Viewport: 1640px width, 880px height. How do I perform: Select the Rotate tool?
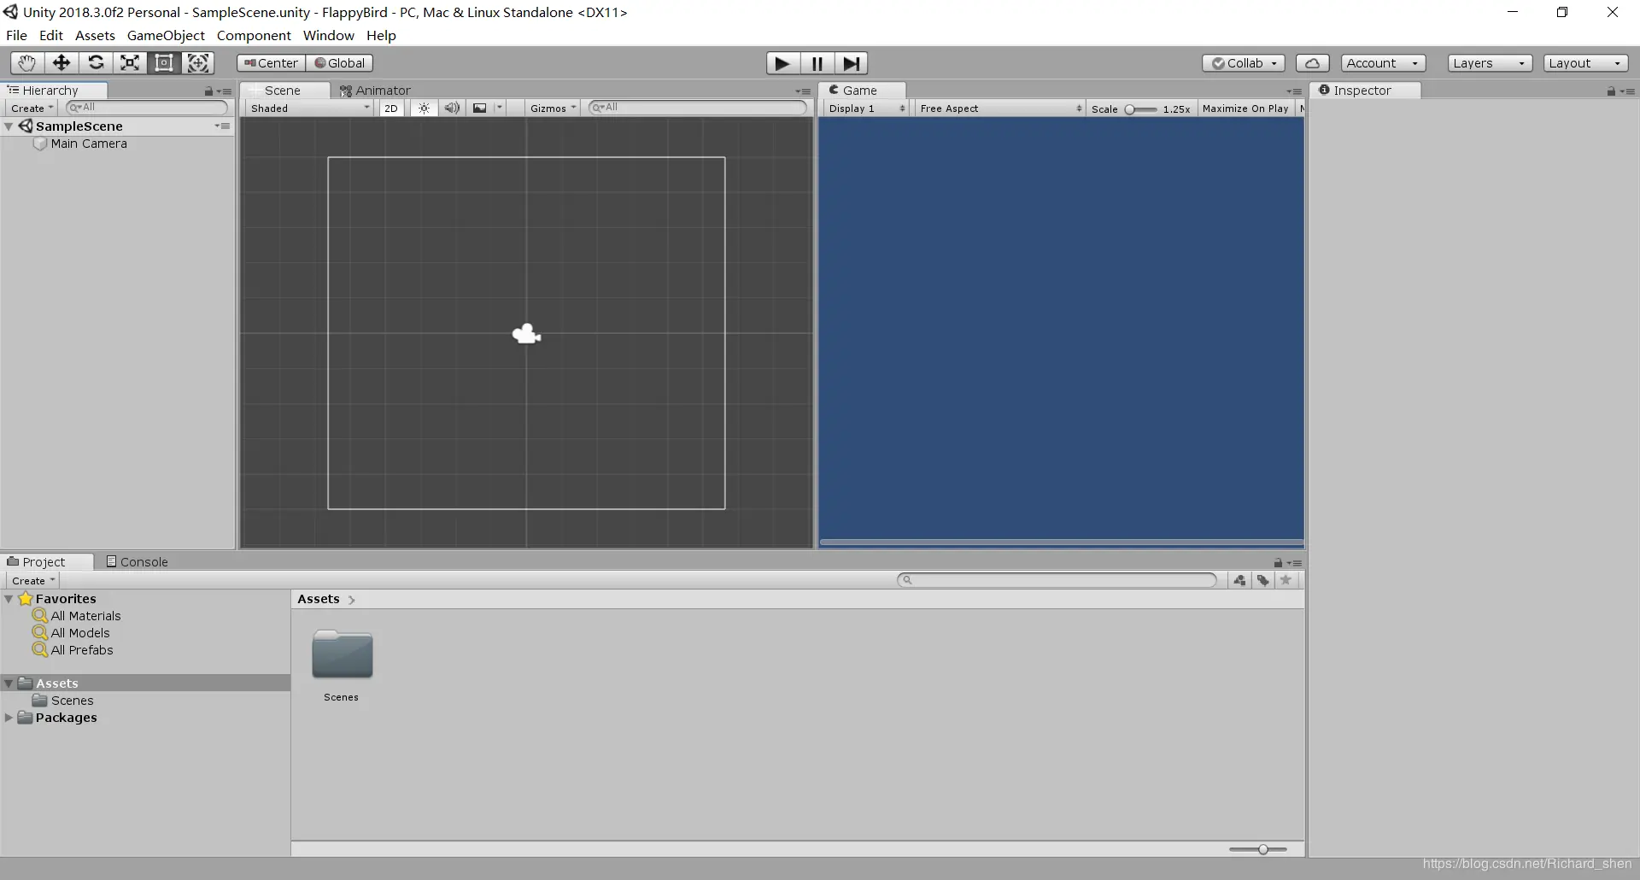click(96, 62)
